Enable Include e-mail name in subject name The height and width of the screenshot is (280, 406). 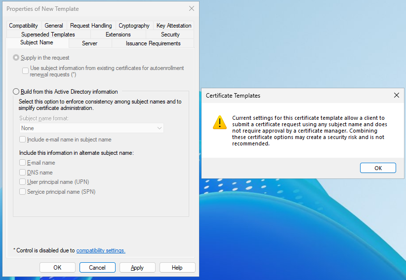pos(22,140)
